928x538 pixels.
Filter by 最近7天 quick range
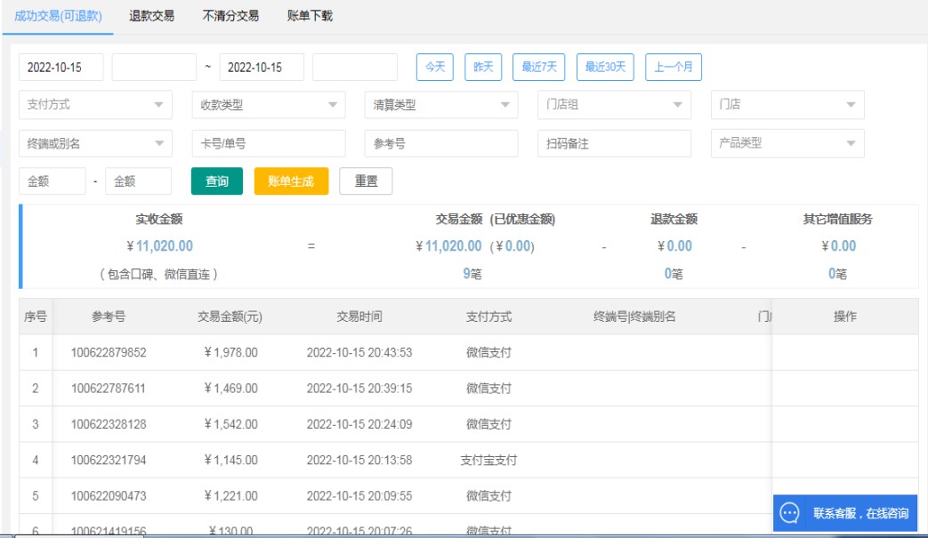pos(539,68)
